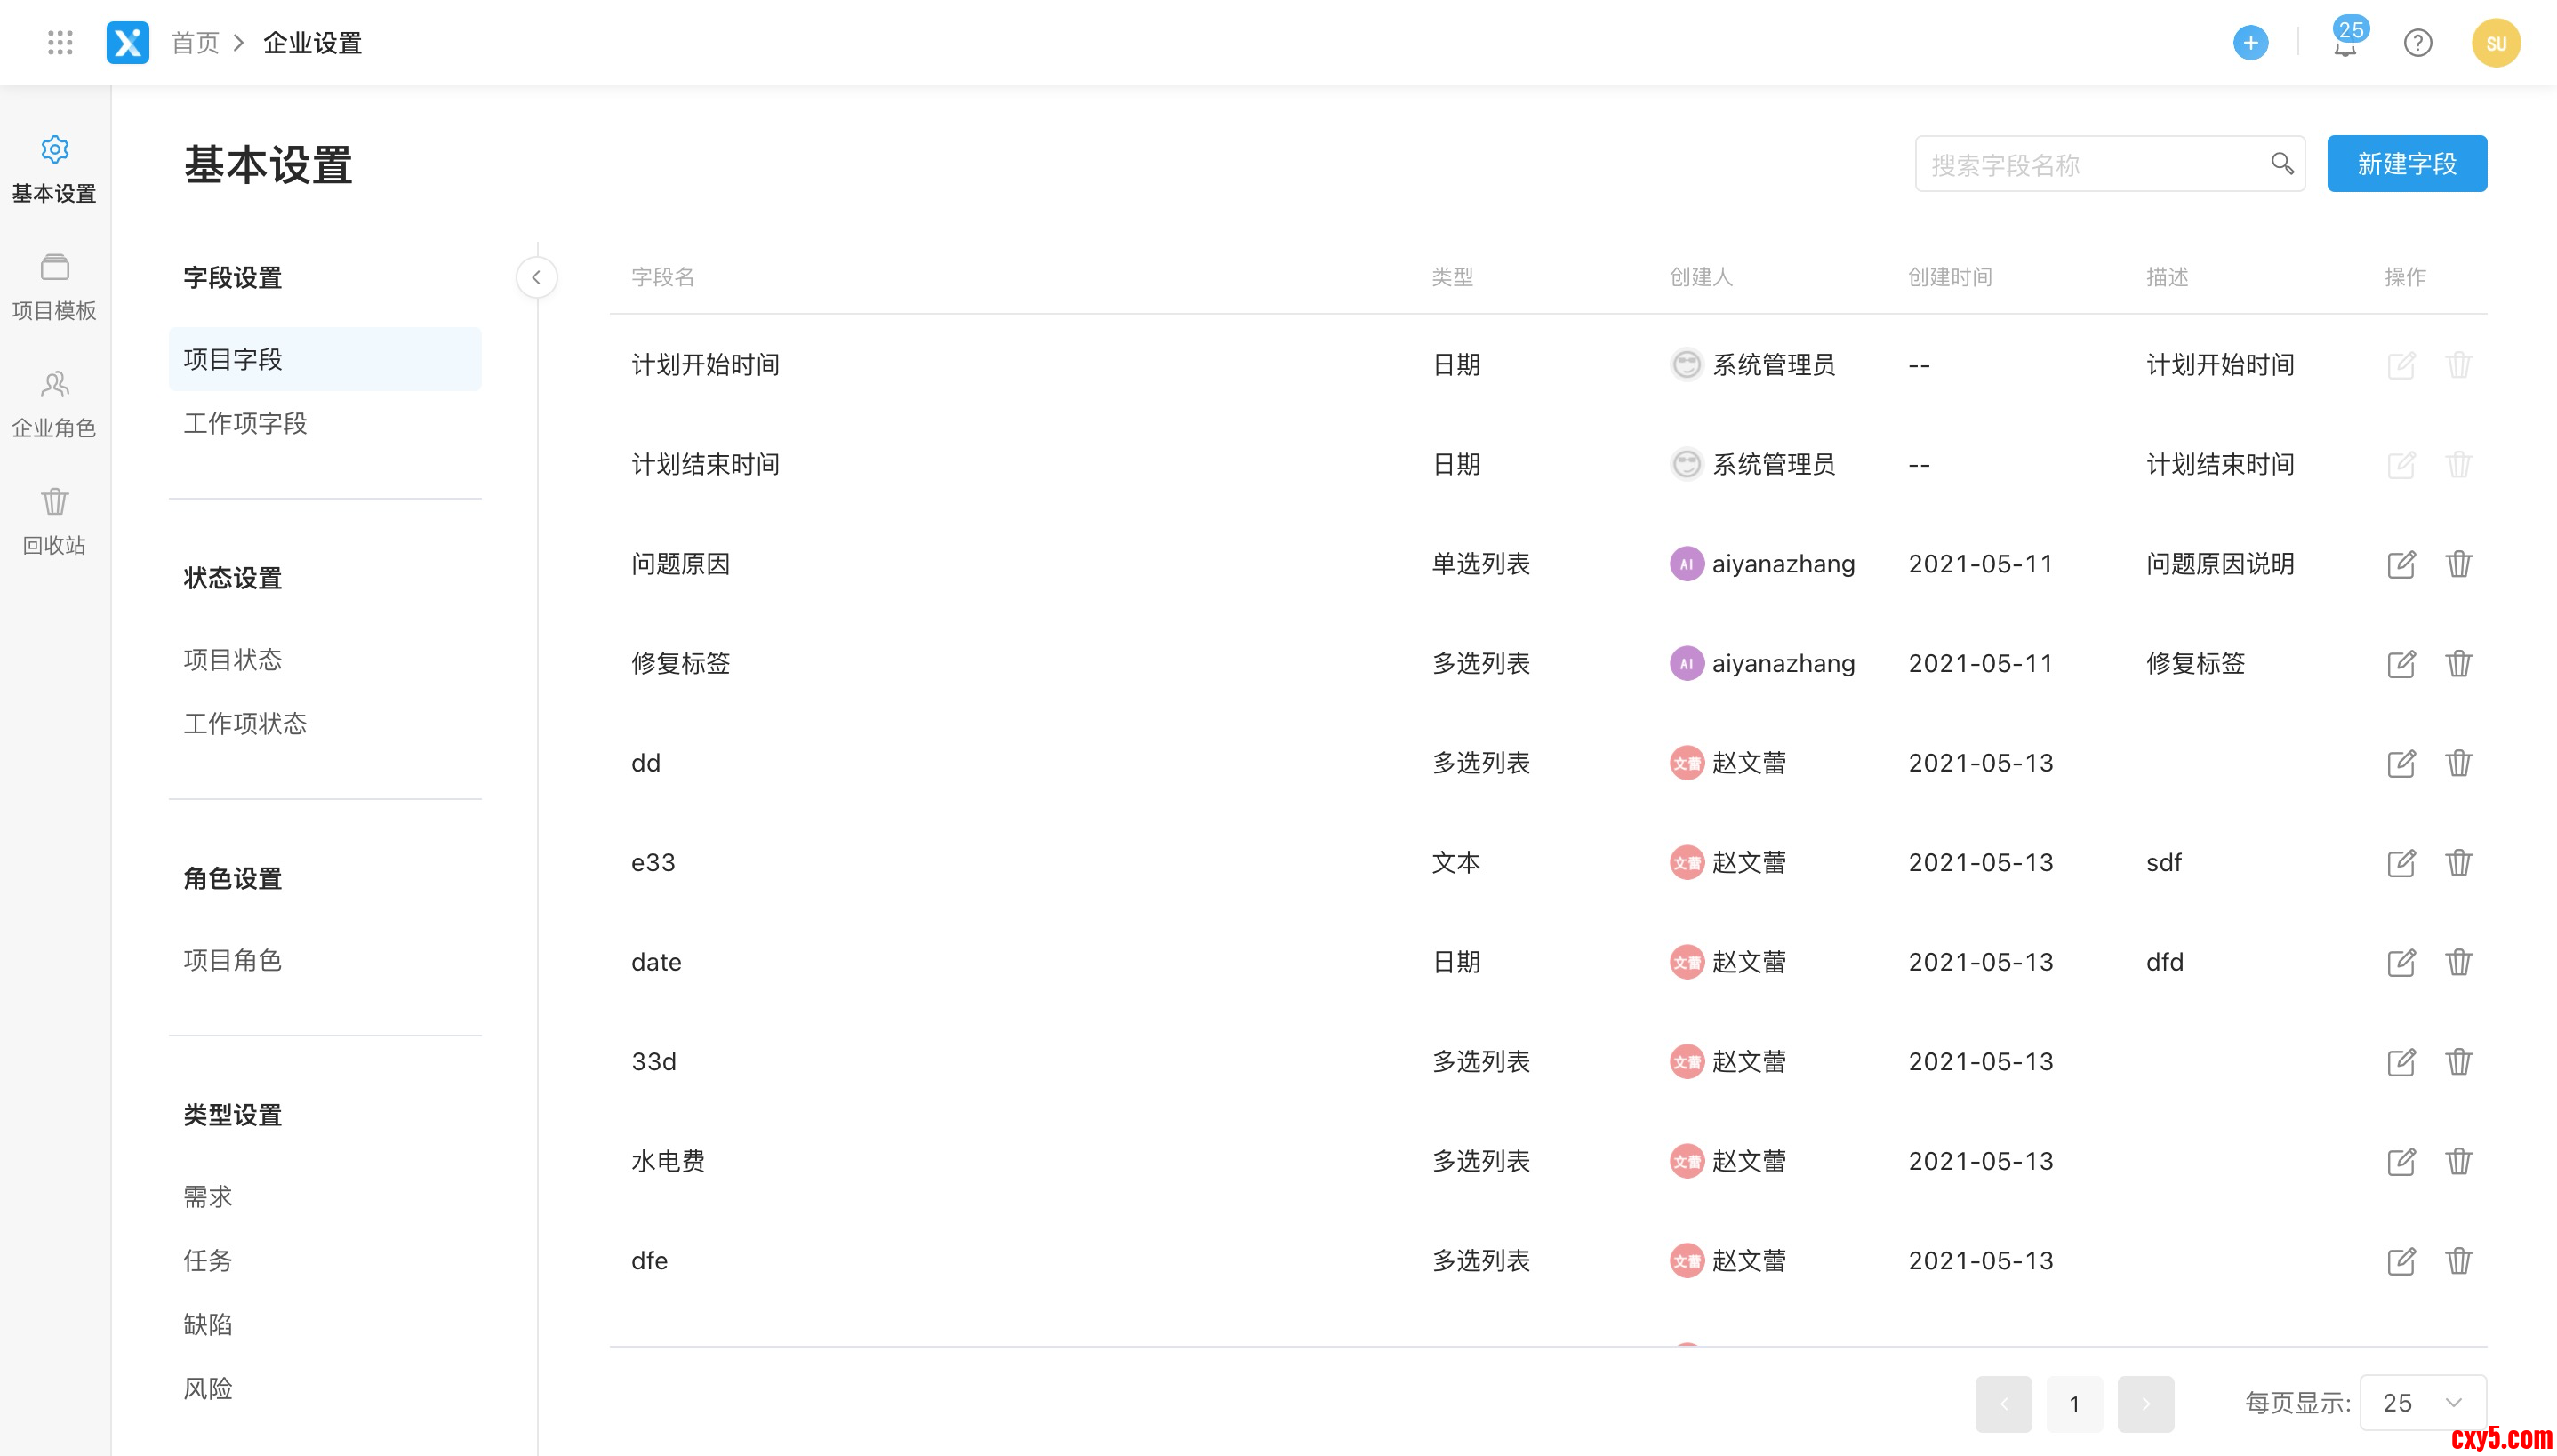
Task: Edit the 问题原因 field row
Action: 2401,564
